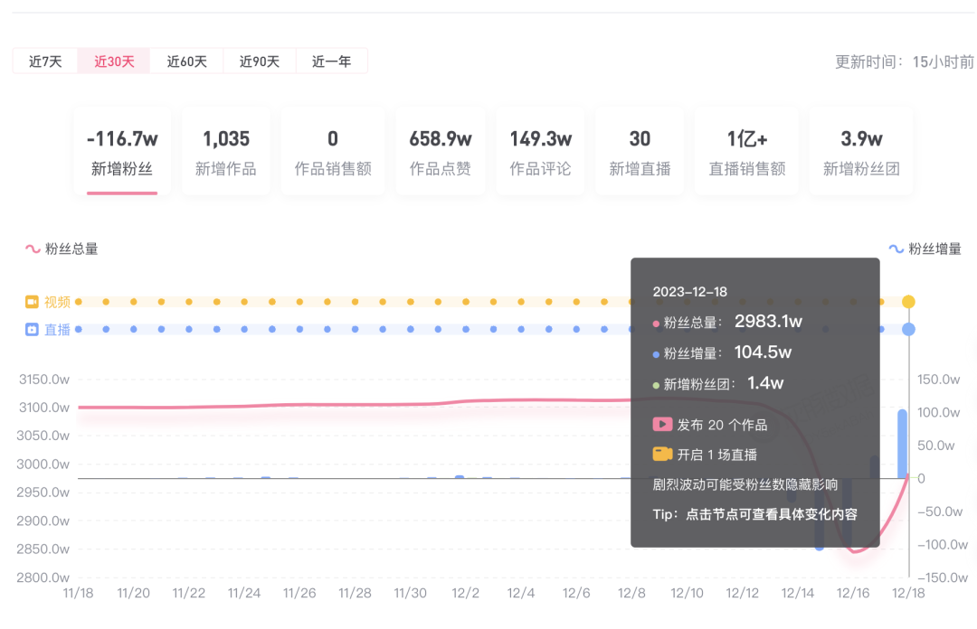Select the video icon beside the 视频 label
The height and width of the screenshot is (629, 977).
pyautogui.click(x=31, y=301)
